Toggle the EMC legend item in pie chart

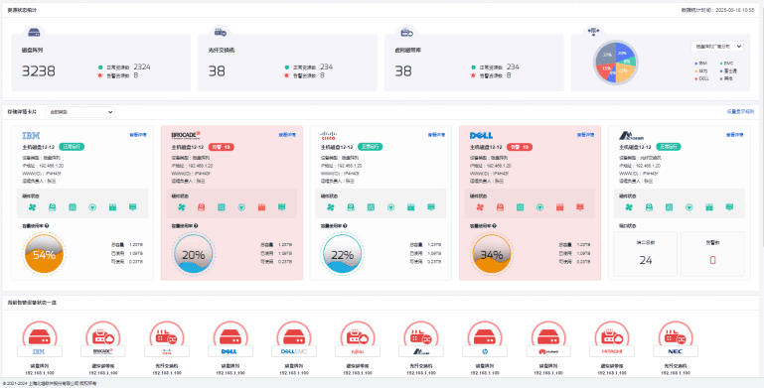[x=726, y=64]
